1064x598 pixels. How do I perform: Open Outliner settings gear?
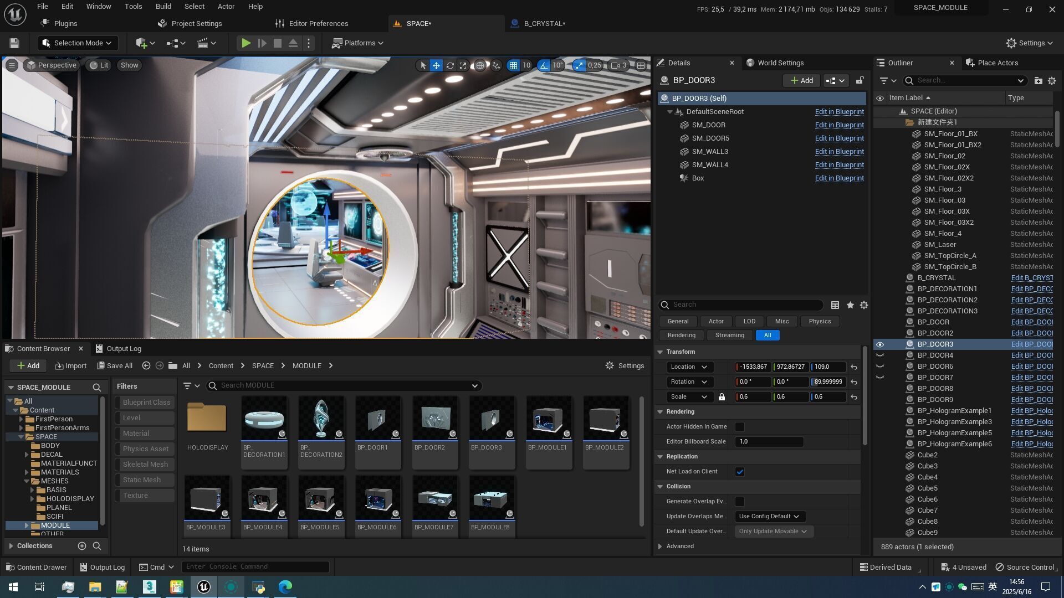pyautogui.click(x=1052, y=81)
